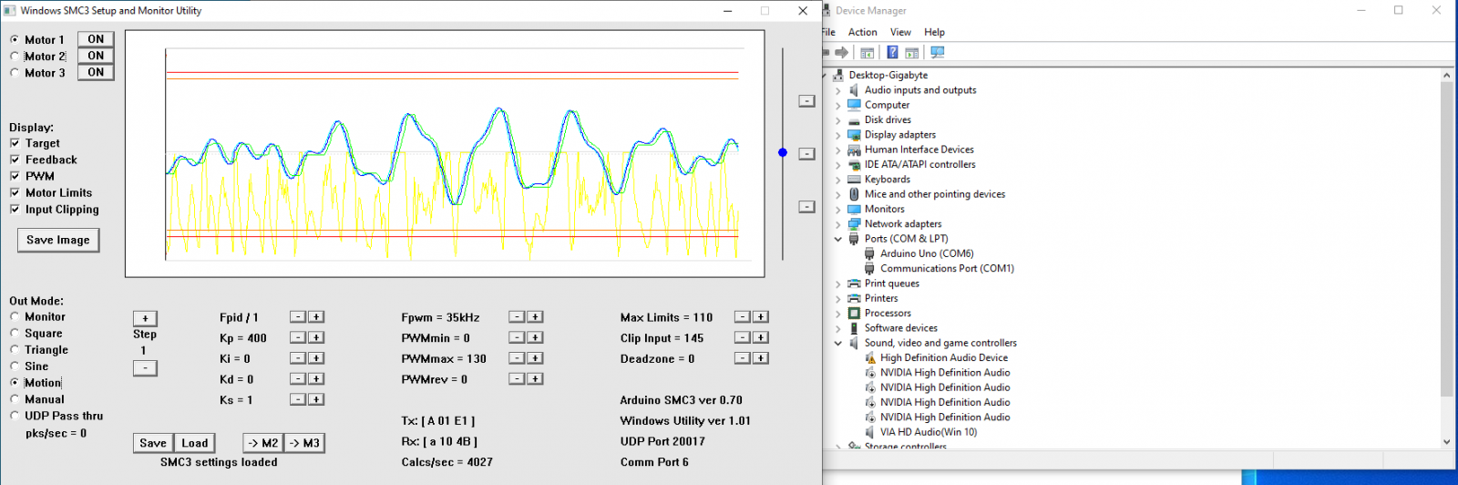Click the top minus button beside the graph slider
Screen dimensions: 1458x485
[806, 100]
